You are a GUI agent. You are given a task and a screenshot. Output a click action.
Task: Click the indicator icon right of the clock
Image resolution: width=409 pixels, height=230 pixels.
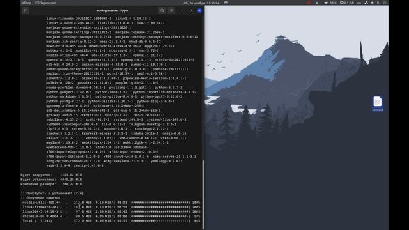click(226, 3)
